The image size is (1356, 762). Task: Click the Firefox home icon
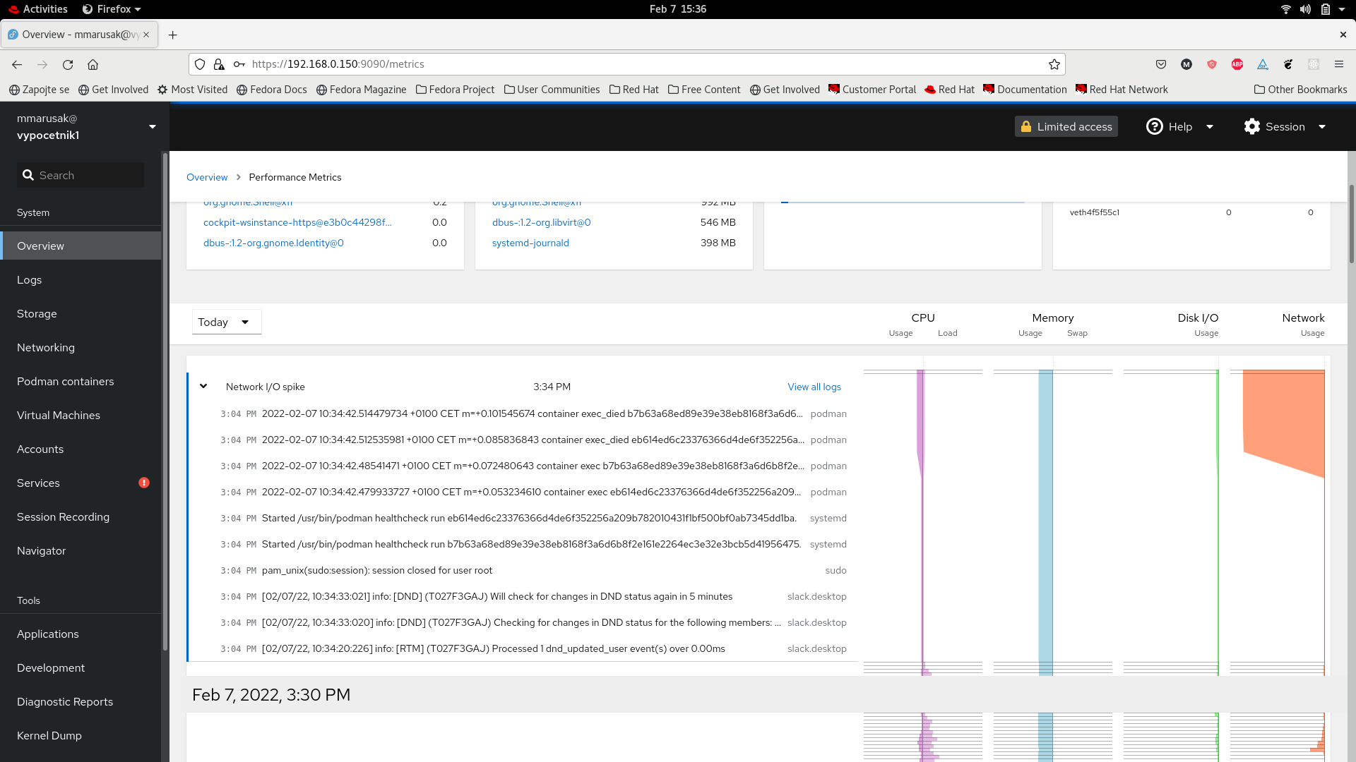click(93, 64)
